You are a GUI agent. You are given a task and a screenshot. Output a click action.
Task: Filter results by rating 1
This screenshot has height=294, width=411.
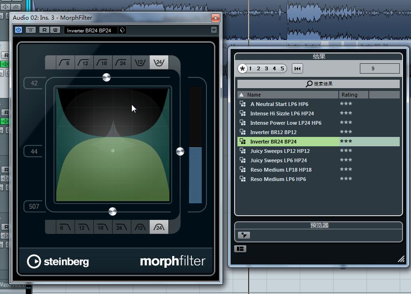point(251,68)
